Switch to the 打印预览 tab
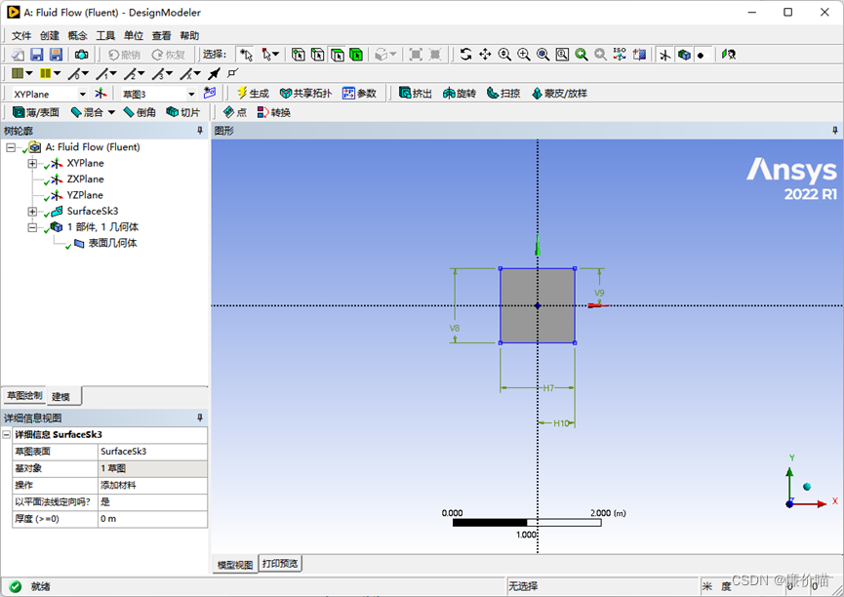 click(x=278, y=563)
